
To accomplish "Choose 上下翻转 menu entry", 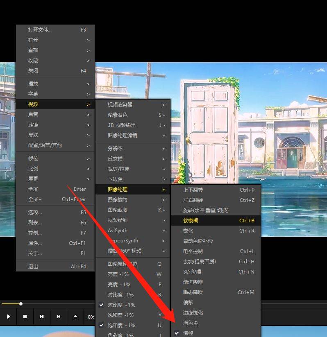I will [x=216, y=190].
